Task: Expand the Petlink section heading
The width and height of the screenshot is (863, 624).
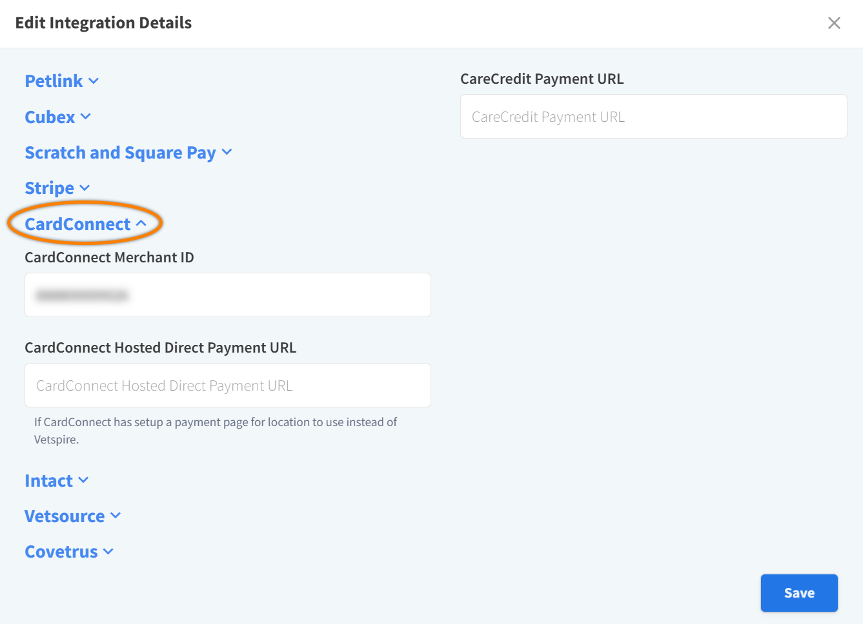Action: point(54,81)
